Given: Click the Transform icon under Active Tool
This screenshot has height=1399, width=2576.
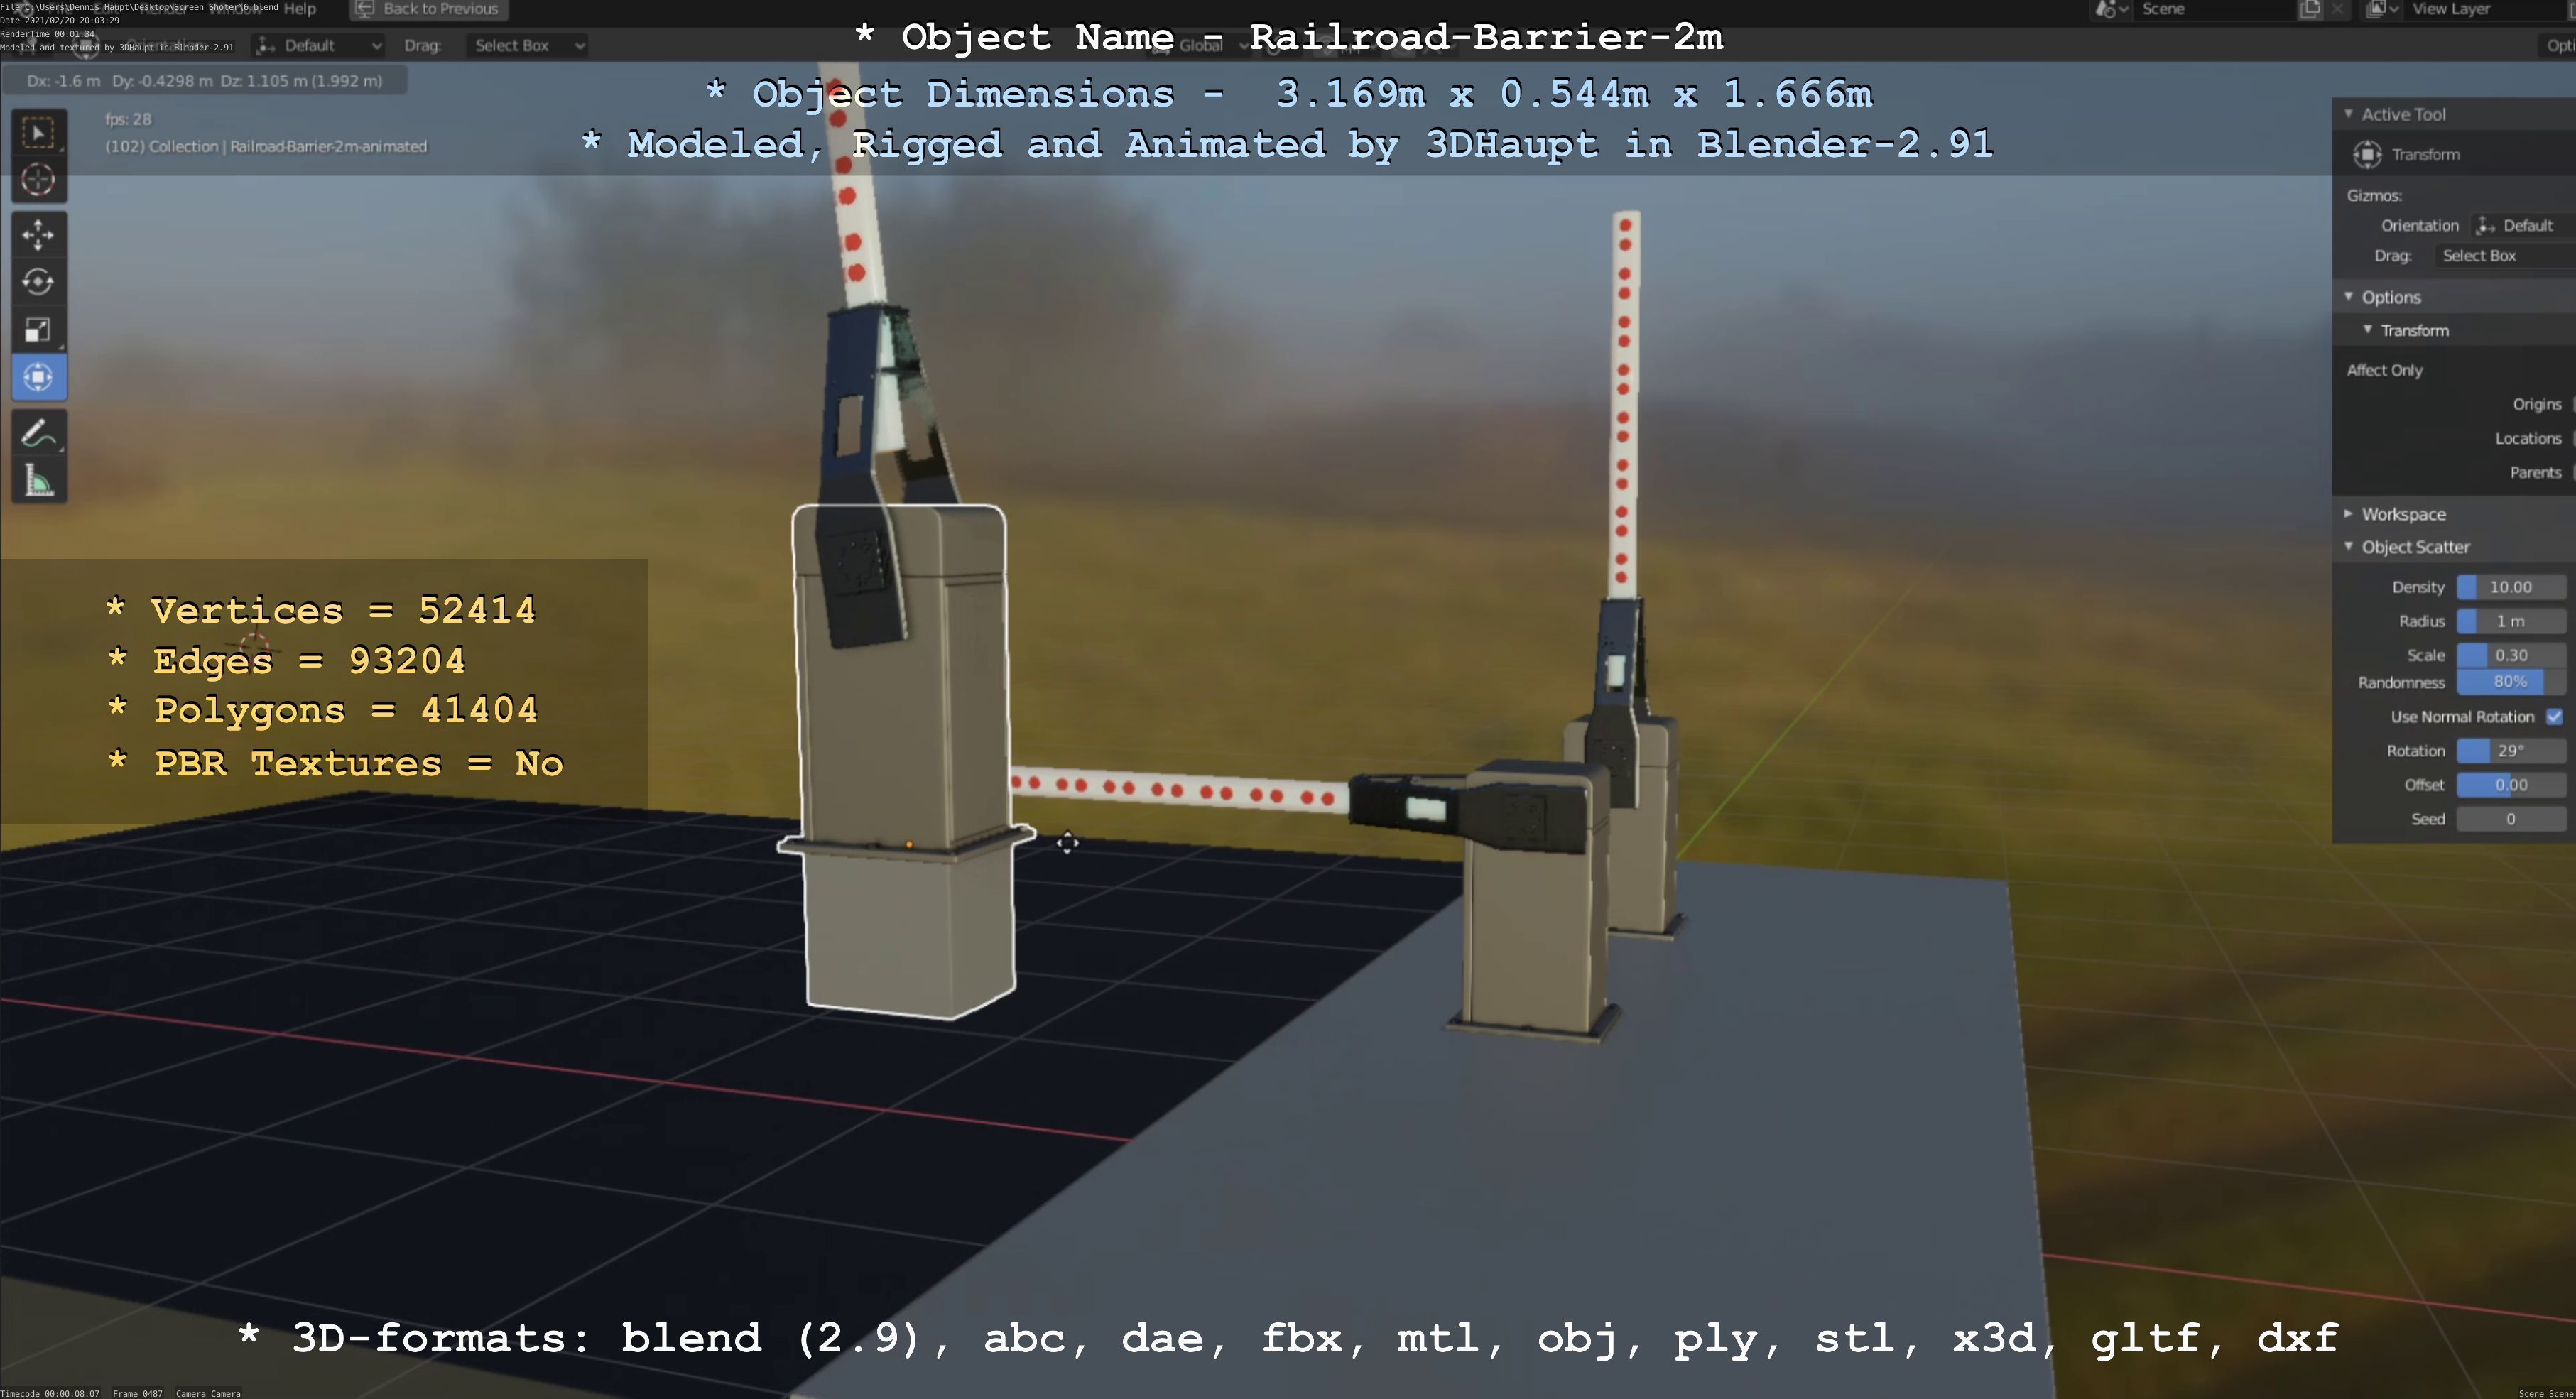Looking at the screenshot, I should click(2367, 154).
